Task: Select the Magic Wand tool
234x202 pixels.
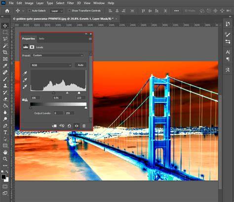Action: [x=5, y=45]
